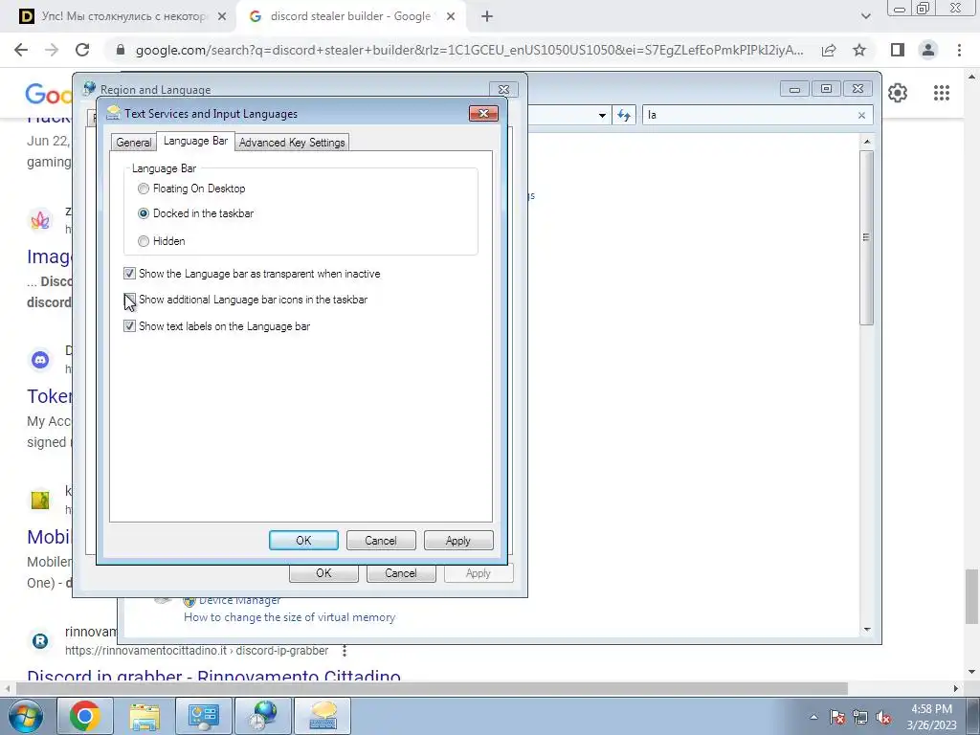Open the Advanced Key Settings tab
This screenshot has width=980, height=735.
click(x=292, y=143)
